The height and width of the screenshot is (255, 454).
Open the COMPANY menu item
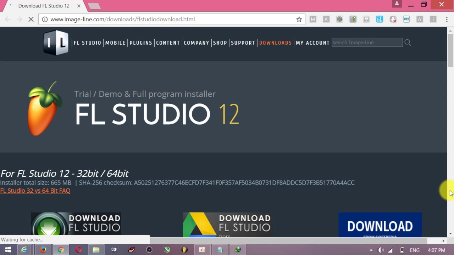click(x=196, y=42)
